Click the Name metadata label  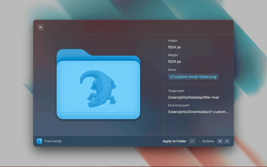click(172, 70)
